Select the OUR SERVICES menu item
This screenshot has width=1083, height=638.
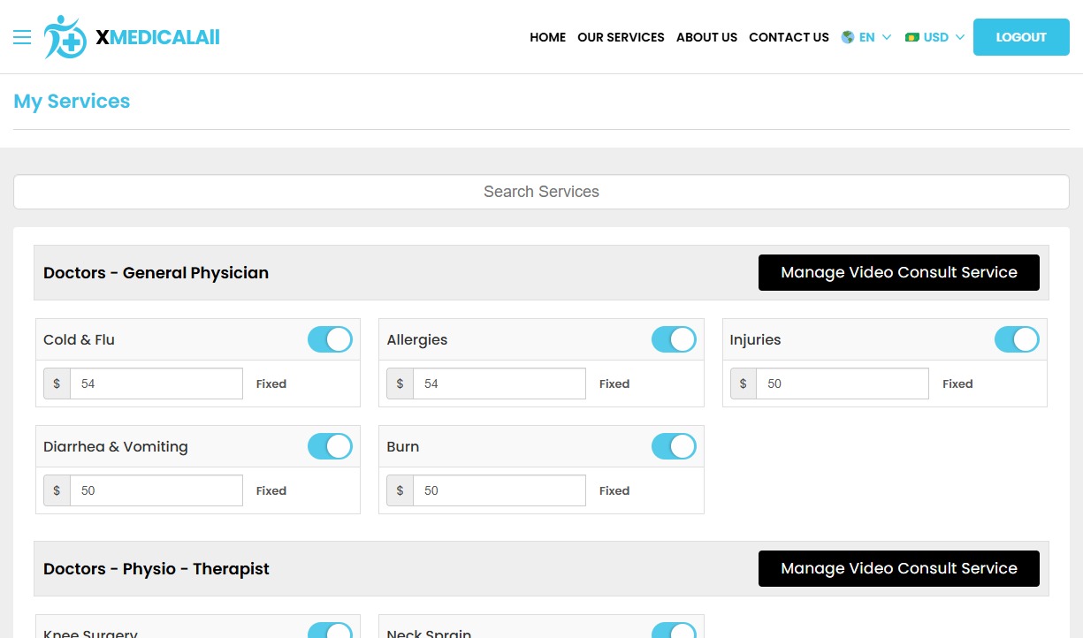(621, 37)
